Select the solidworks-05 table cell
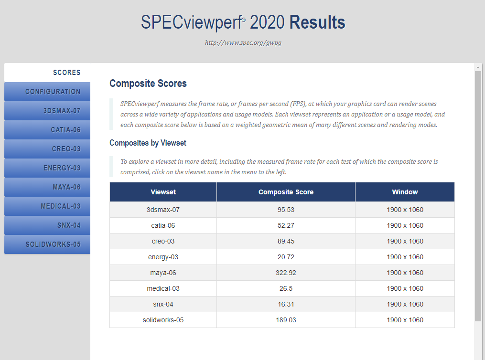Viewport: 485px width, 360px height. [x=163, y=320]
